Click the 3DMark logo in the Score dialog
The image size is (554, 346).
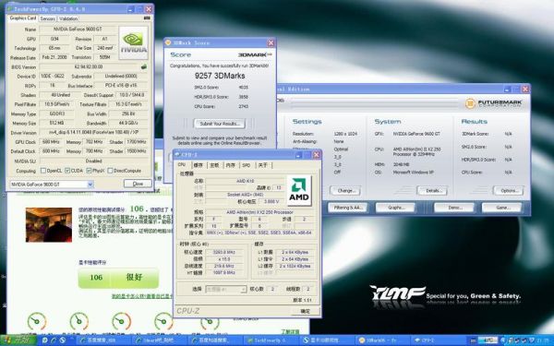(x=255, y=54)
